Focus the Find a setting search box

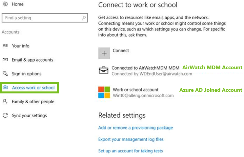[x=45, y=18]
